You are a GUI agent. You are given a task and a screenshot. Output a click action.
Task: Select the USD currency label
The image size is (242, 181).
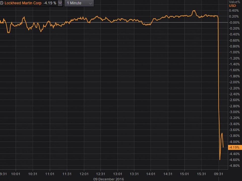(232, 6)
